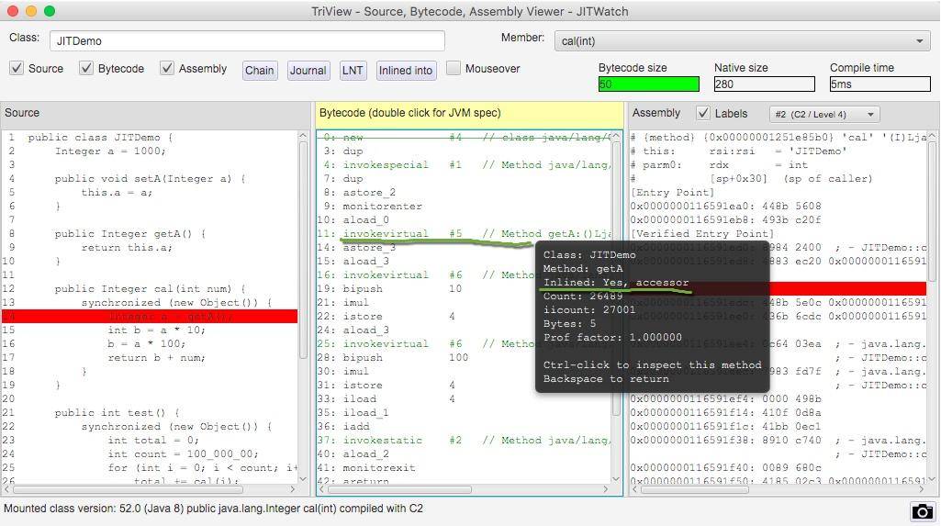The width and height of the screenshot is (941, 526).
Task: Uncheck the Bytecode checkbox
Action: pos(86,69)
